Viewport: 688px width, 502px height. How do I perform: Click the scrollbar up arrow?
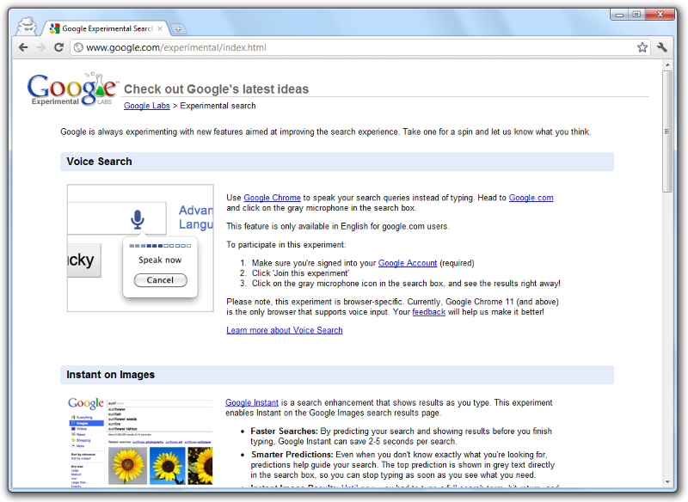pos(667,64)
